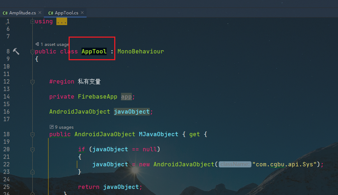Close the Amplitude.cs tab
Image resolution: width=338 pixels, height=195 pixels.
(40, 13)
